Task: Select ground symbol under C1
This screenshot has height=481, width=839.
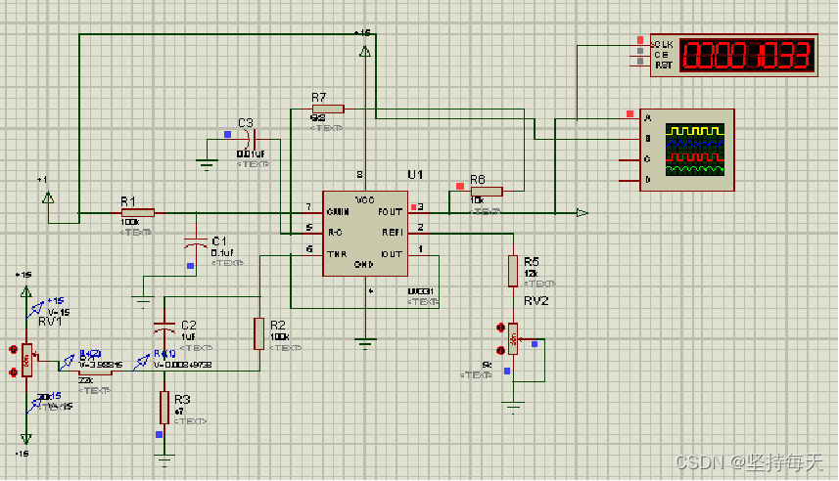Action: tap(143, 302)
